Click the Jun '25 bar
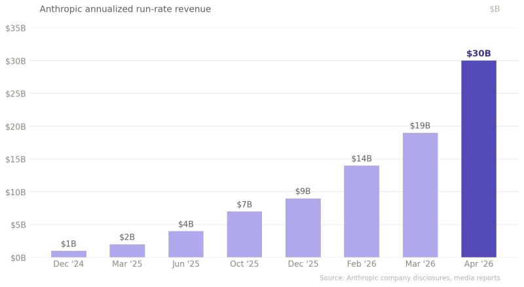The height and width of the screenshot is (287, 524). click(x=186, y=244)
